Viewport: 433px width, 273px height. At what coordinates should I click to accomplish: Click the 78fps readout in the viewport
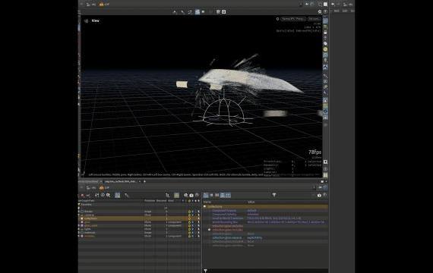point(314,152)
